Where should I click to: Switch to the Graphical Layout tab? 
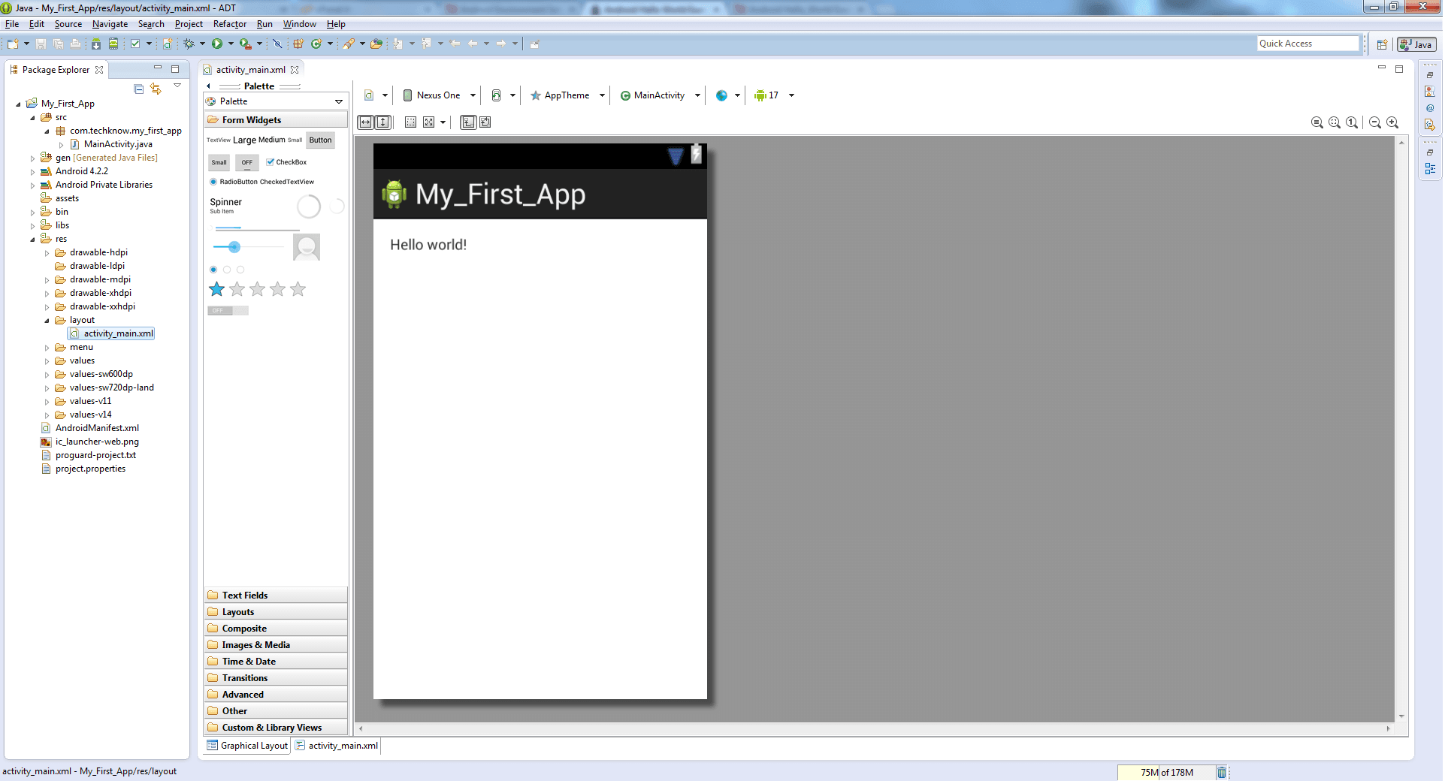coord(247,746)
